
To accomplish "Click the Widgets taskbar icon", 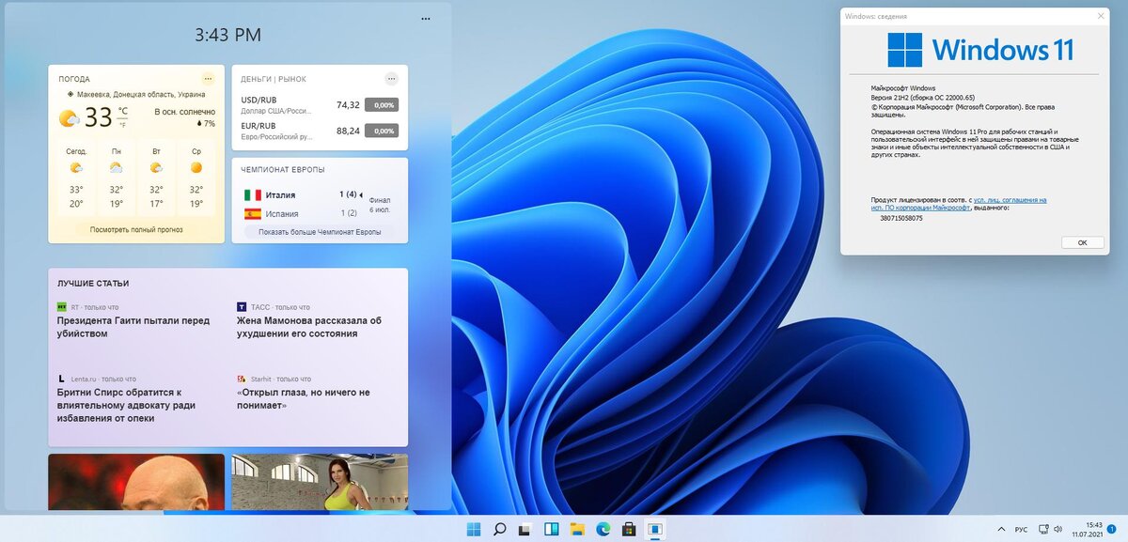I will (x=552, y=529).
